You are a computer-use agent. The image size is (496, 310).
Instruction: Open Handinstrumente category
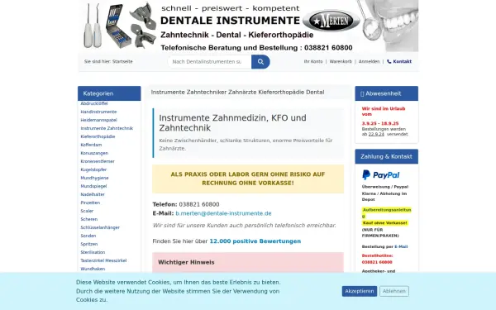click(x=98, y=112)
